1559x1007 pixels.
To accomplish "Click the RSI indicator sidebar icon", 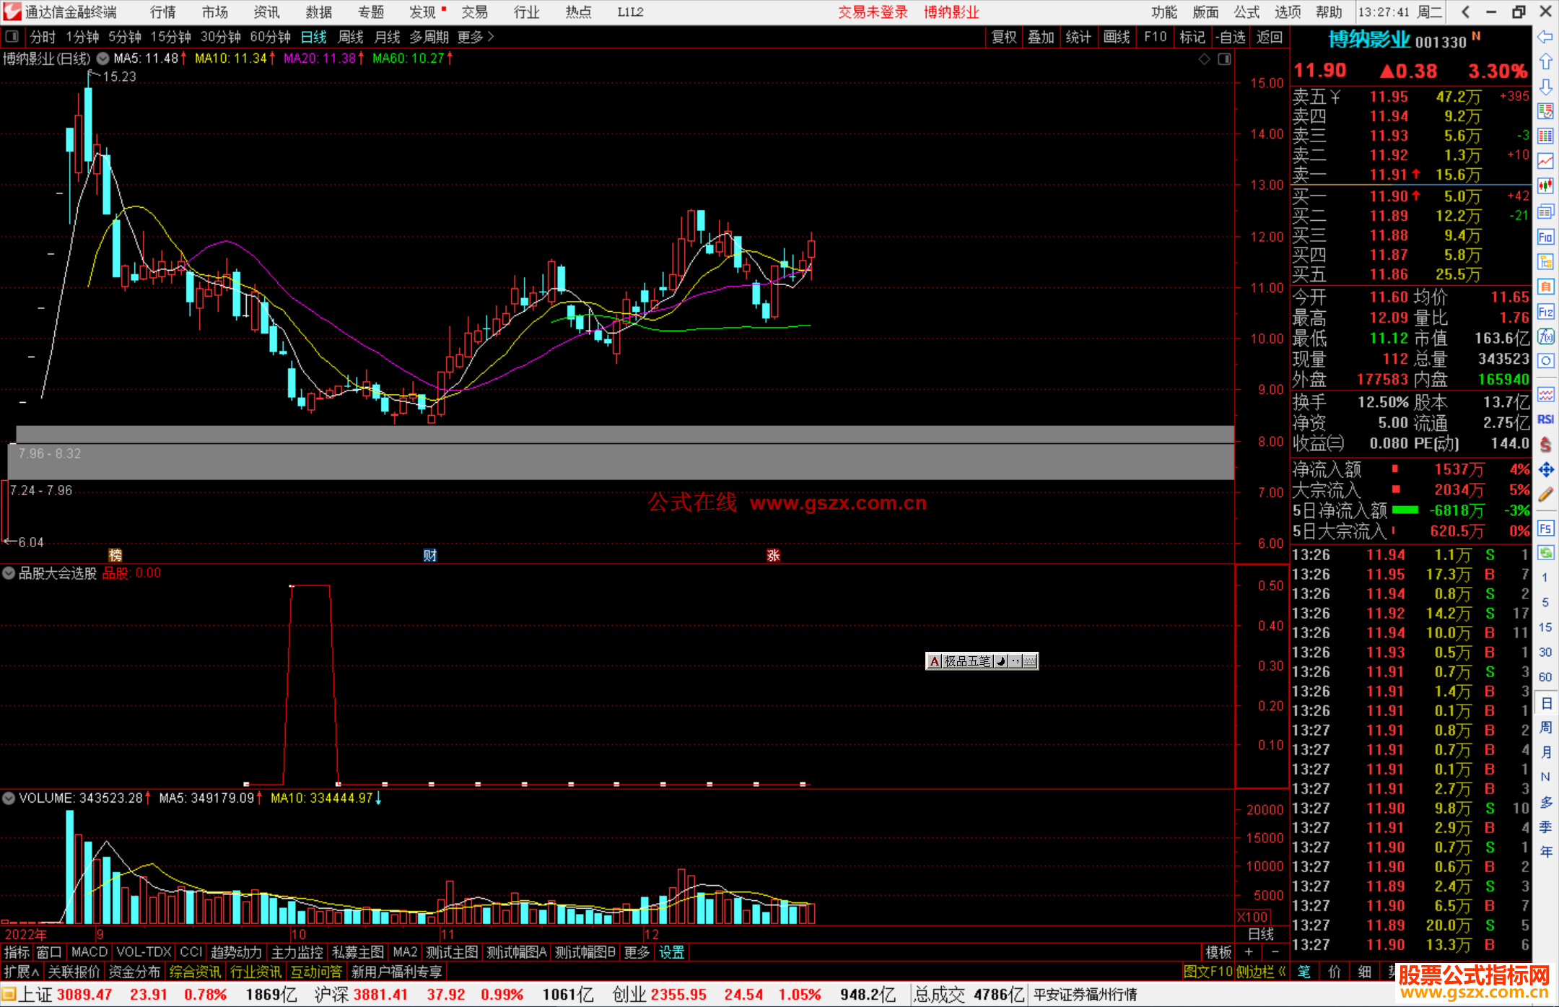I will click(x=1545, y=419).
